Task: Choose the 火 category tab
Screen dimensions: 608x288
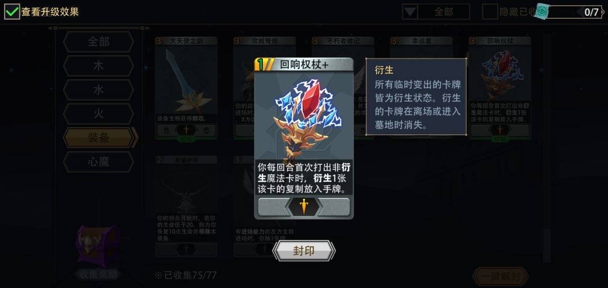Action: click(99, 114)
